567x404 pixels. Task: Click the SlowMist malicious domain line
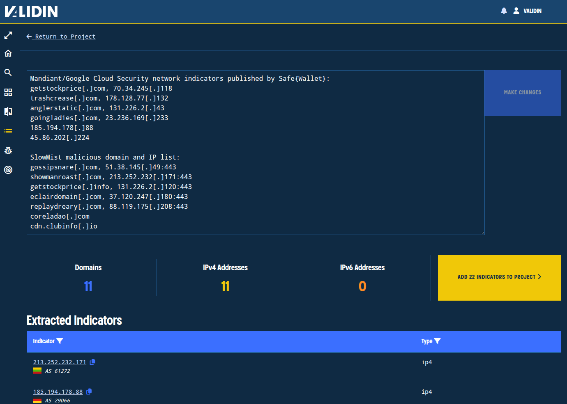click(105, 157)
